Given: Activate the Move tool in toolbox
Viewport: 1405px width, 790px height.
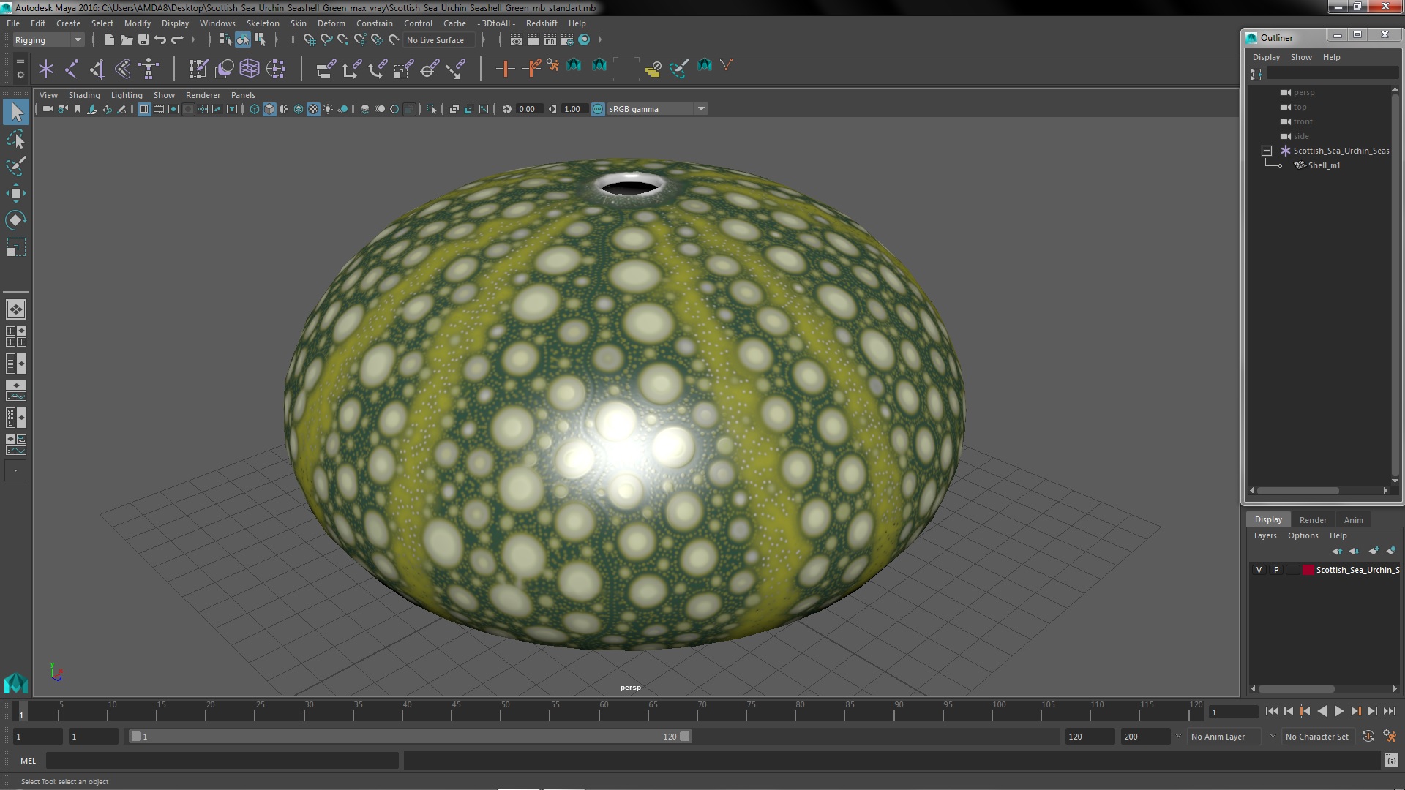Looking at the screenshot, I should (16, 193).
